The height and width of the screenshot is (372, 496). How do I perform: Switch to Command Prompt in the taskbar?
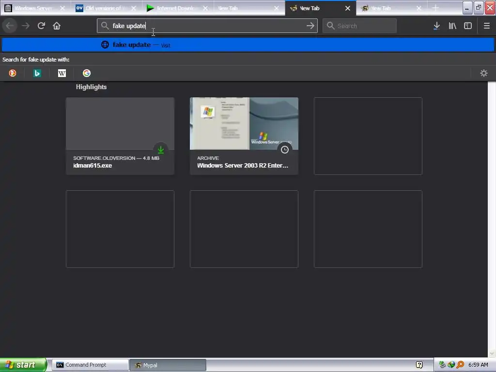pyautogui.click(x=90, y=365)
